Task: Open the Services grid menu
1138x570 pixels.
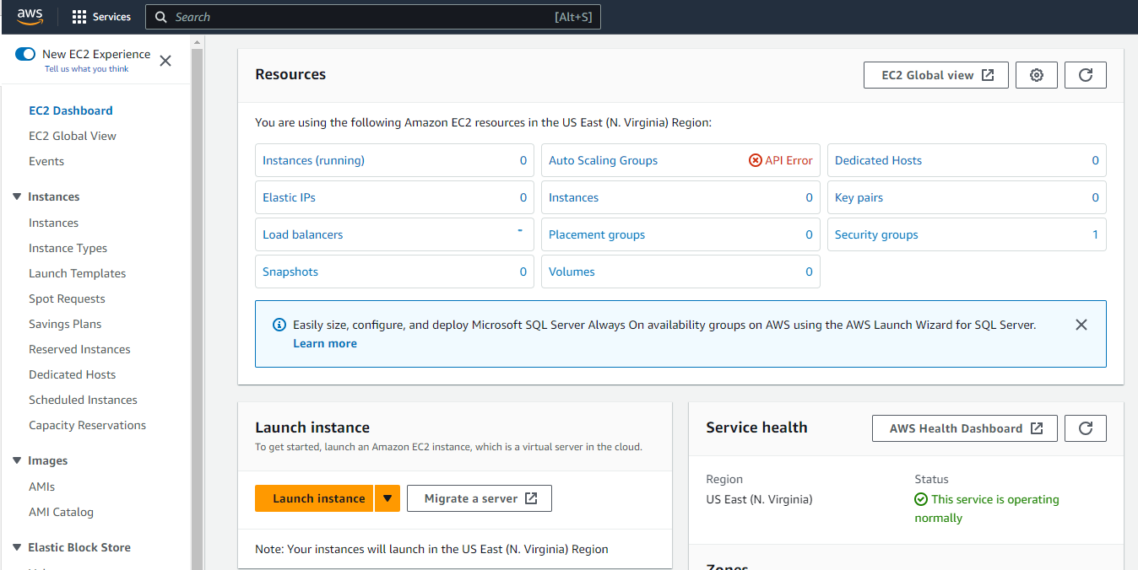Action: pos(101,17)
